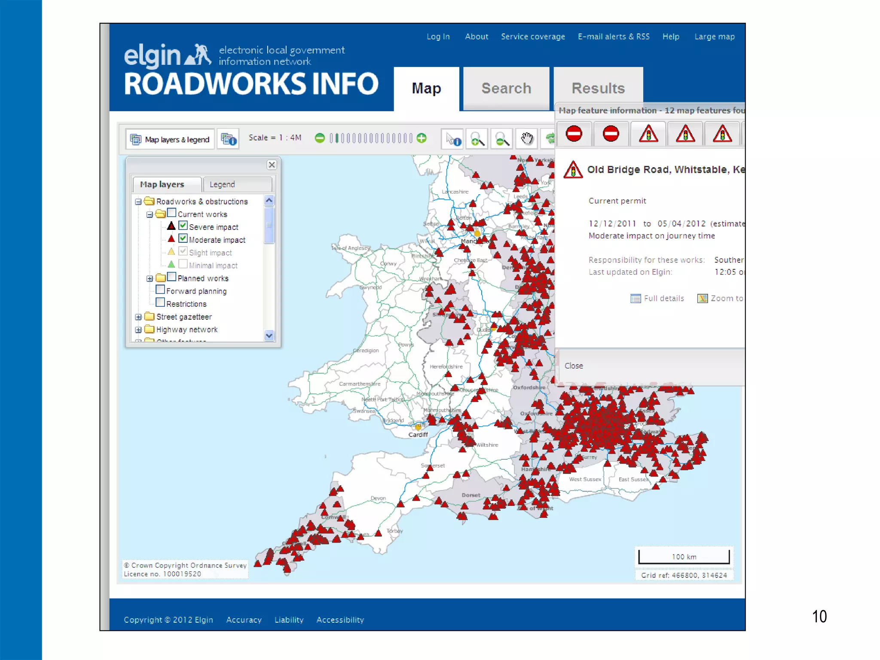This screenshot has height=660, width=880.
Task: Switch to the Search tab
Action: click(506, 89)
